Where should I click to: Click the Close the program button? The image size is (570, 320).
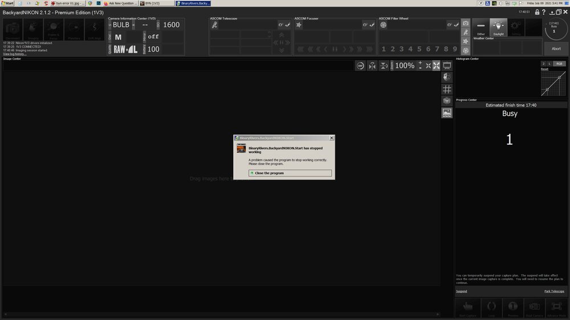click(290, 173)
